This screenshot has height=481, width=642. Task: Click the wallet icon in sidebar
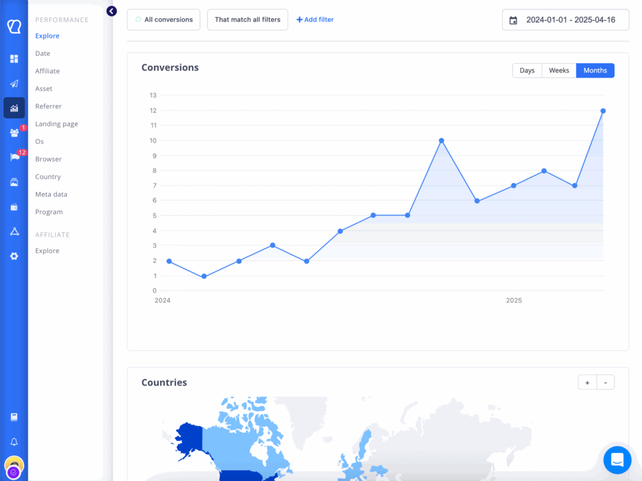click(14, 207)
